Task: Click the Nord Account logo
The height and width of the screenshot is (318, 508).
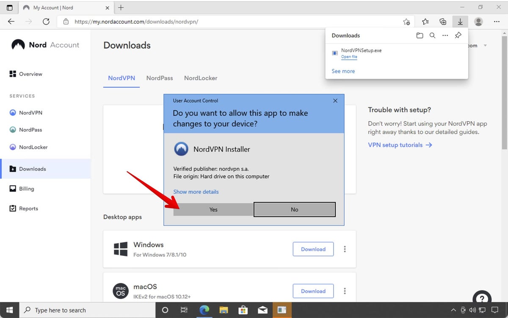Action: pyautogui.click(x=45, y=45)
